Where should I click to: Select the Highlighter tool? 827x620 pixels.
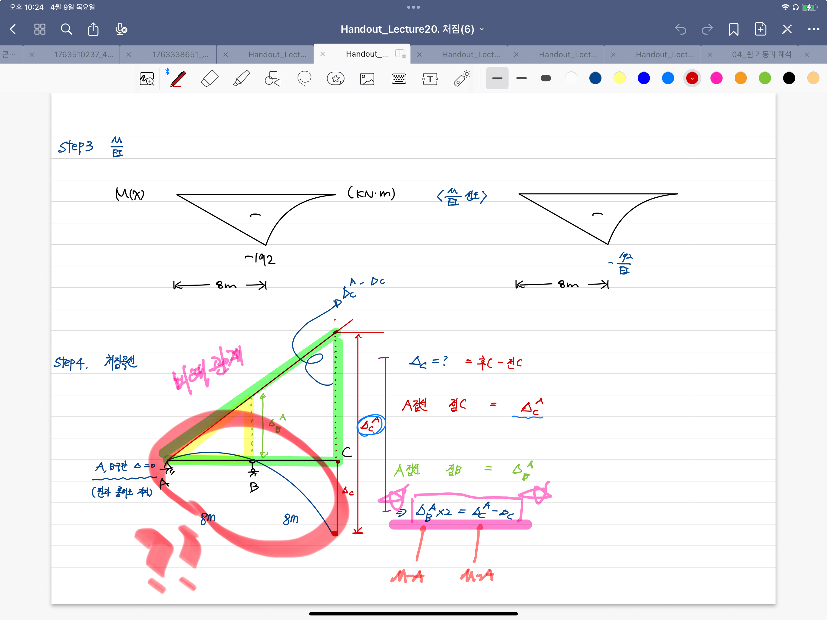pyautogui.click(x=241, y=78)
